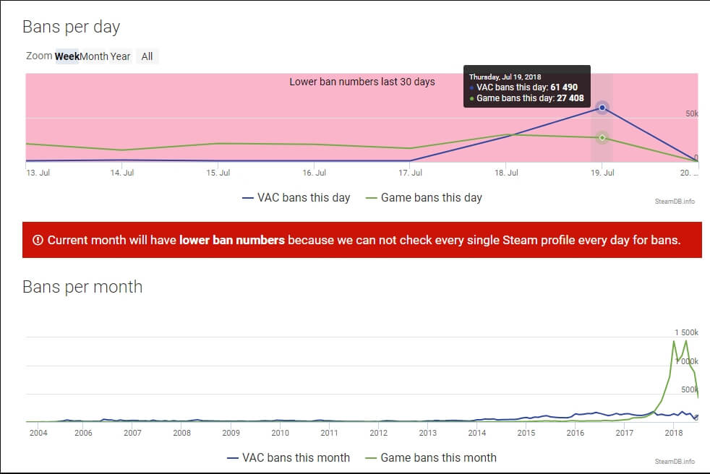Image resolution: width=710 pixels, height=474 pixels.
Task: Open SteamDB.info credit under daily chart
Action: (675, 201)
